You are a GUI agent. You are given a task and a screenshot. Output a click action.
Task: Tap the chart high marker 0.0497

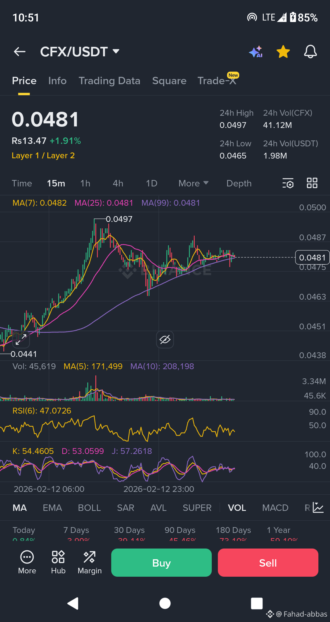pyautogui.click(x=119, y=219)
